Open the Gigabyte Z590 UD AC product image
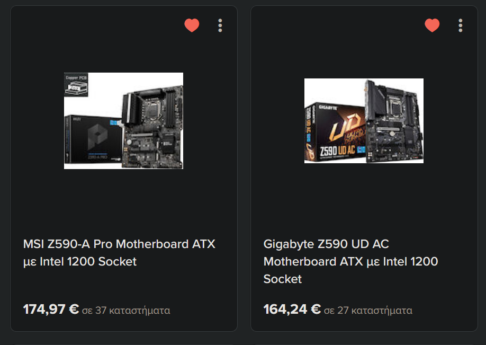486x345 pixels. coord(364,121)
